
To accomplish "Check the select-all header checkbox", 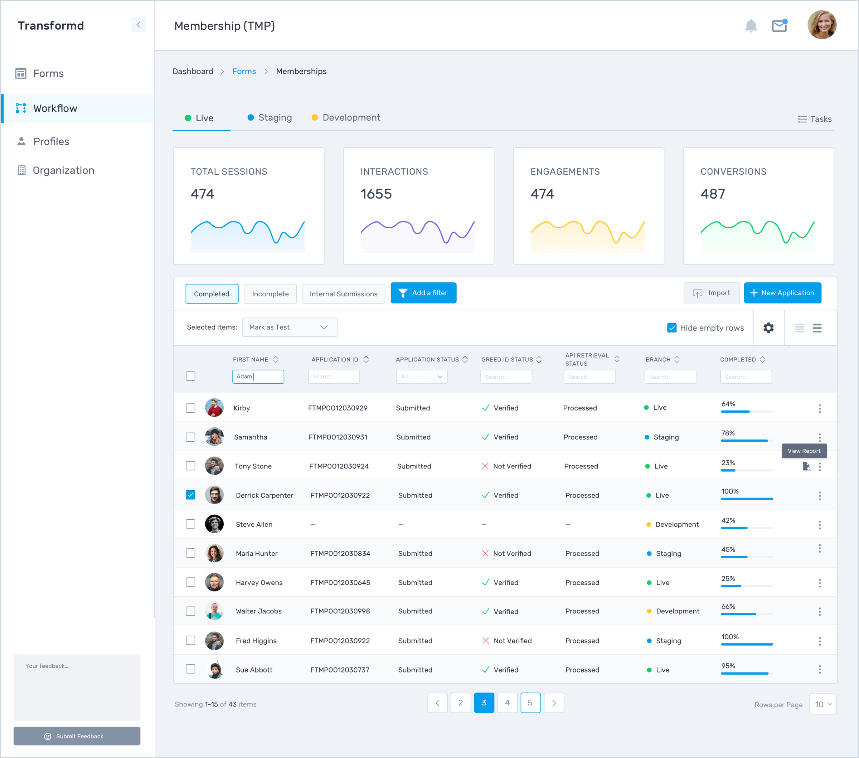I will click(x=190, y=376).
